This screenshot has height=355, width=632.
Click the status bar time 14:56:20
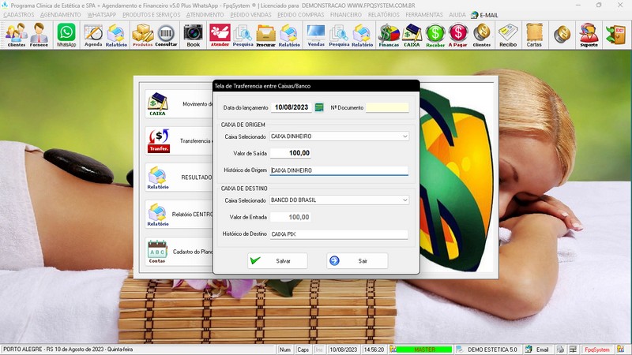click(x=374, y=349)
